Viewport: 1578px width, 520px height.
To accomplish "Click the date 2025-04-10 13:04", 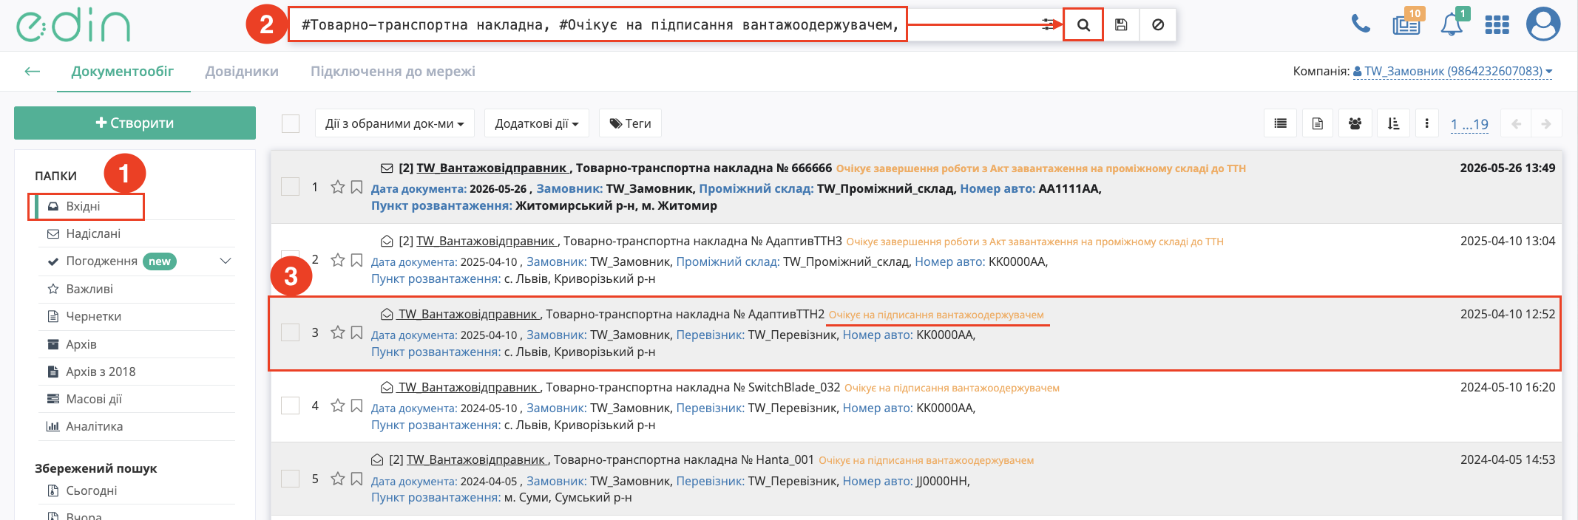I will tap(1508, 241).
